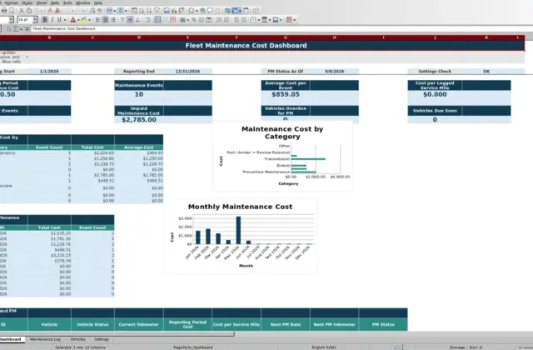Click column G header
This screenshot has height=350, width=533.
tap(286, 37)
